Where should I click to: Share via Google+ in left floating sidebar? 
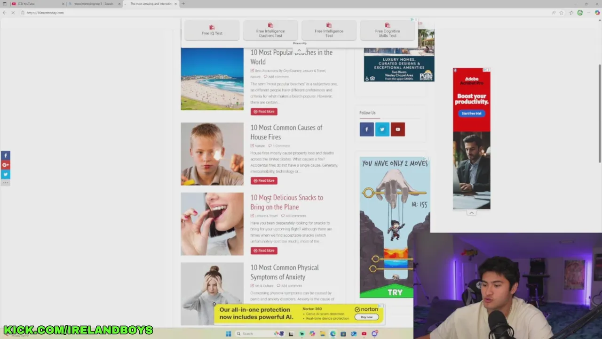coord(6,165)
